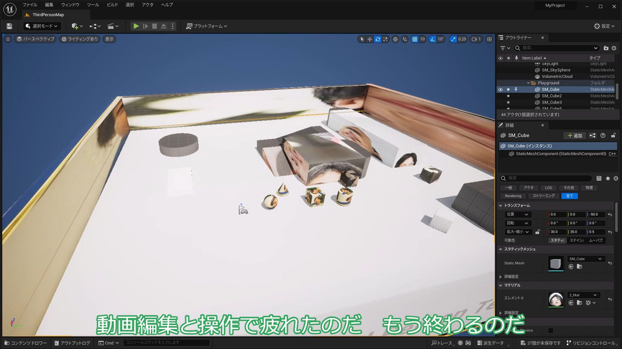This screenshot has width=622, height=349.
Task: Create a new folder in Outliner
Action: [606, 48]
